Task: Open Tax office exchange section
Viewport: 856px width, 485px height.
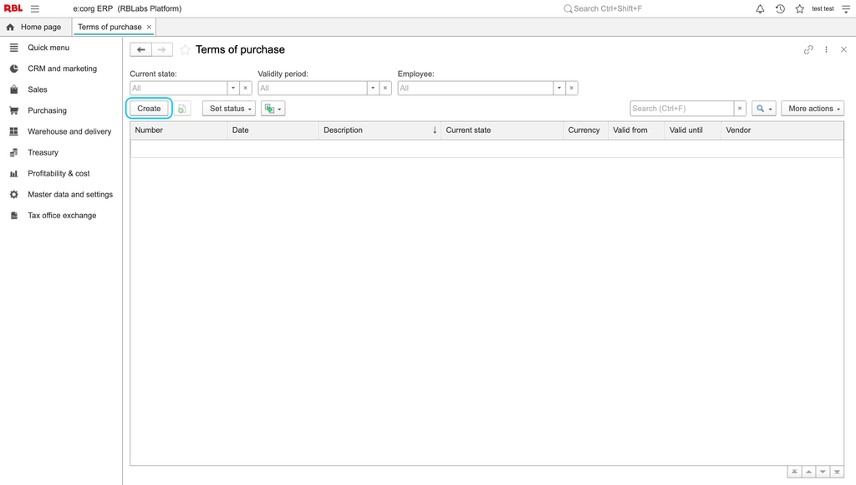Action: tap(62, 216)
